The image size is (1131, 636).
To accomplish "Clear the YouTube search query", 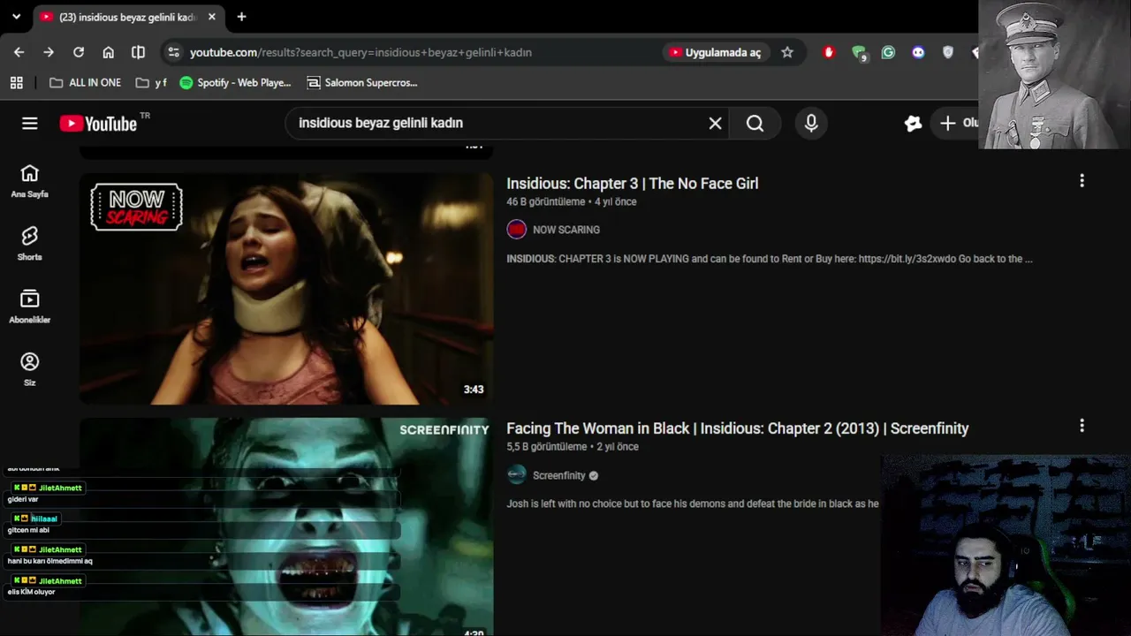I will (716, 123).
